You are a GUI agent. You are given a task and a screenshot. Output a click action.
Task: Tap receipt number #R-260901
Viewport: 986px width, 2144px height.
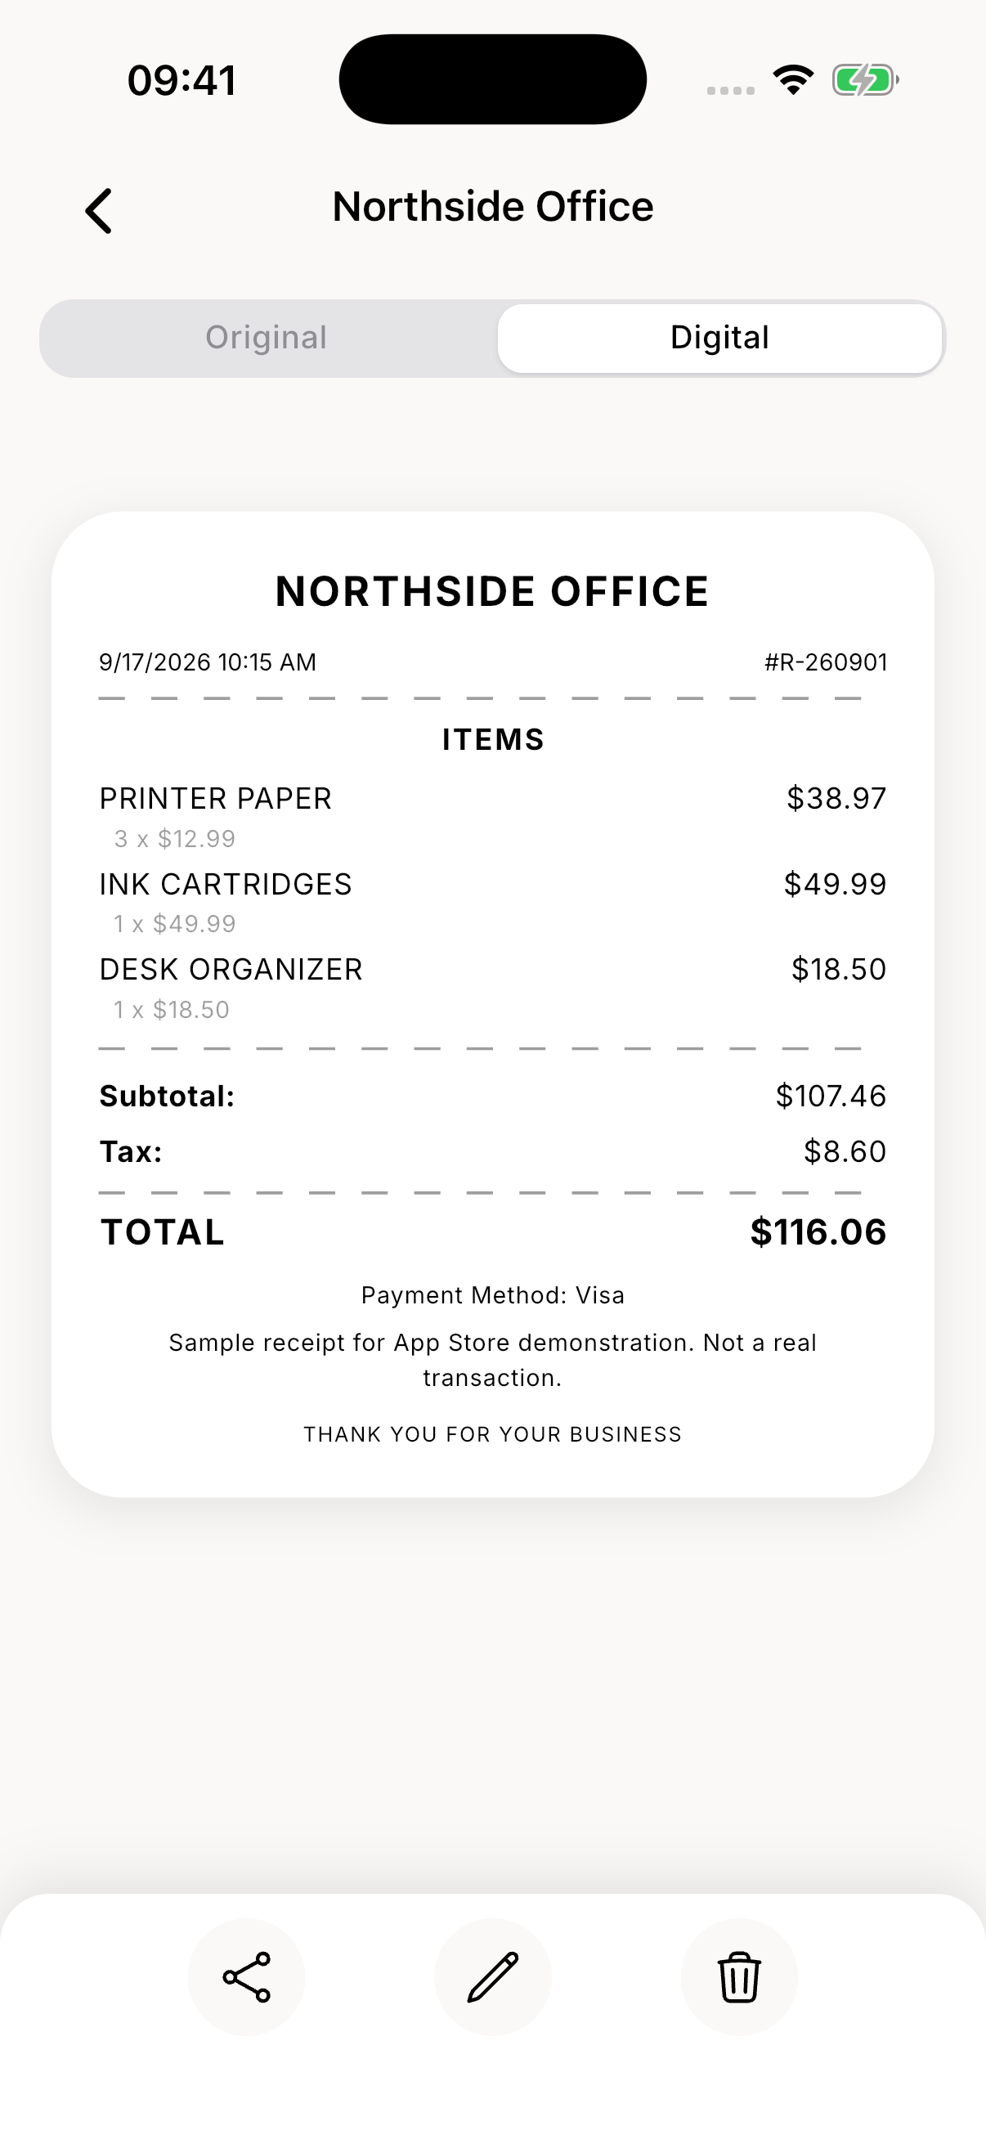[x=826, y=662]
